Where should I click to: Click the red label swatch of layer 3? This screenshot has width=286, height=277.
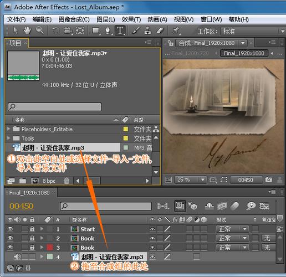(x=50, y=247)
